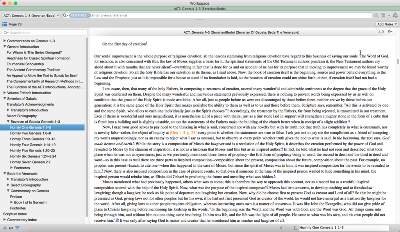Image resolution: width=400 pixels, height=232 pixels.
Task: Expand Book I of In Genesim
Action: tap(12, 202)
